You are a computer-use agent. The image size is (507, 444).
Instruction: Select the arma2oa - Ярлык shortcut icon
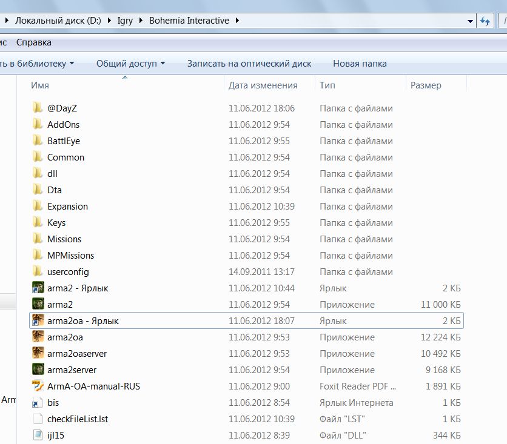[38, 320]
